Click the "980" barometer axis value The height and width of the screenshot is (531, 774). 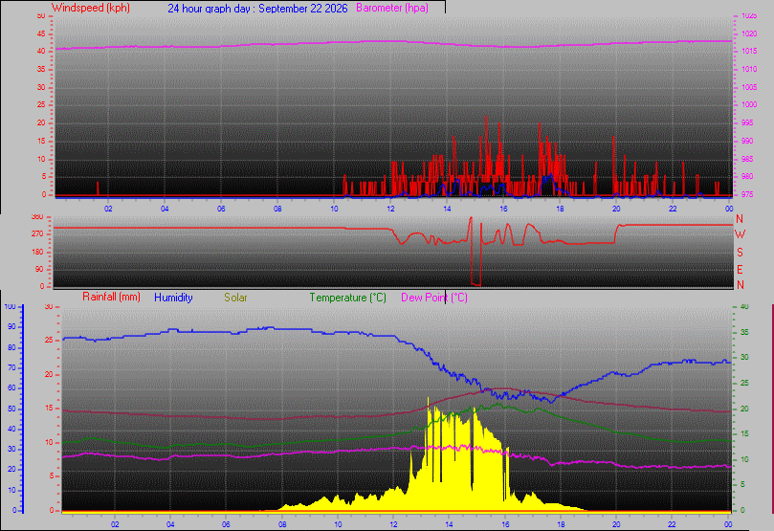pyautogui.click(x=747, y=177)
